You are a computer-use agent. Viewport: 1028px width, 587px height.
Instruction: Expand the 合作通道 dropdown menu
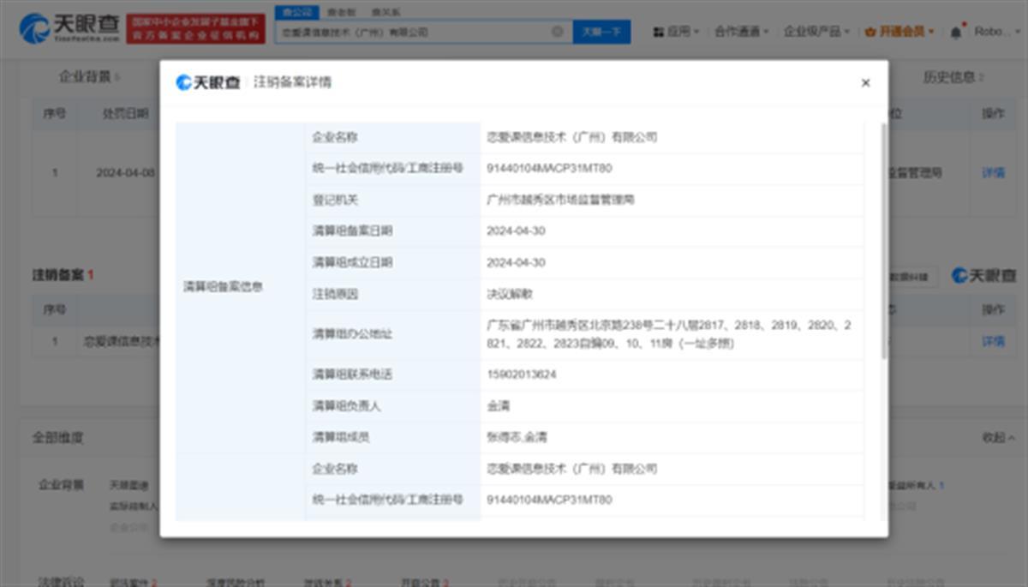(x=741, y=32)
